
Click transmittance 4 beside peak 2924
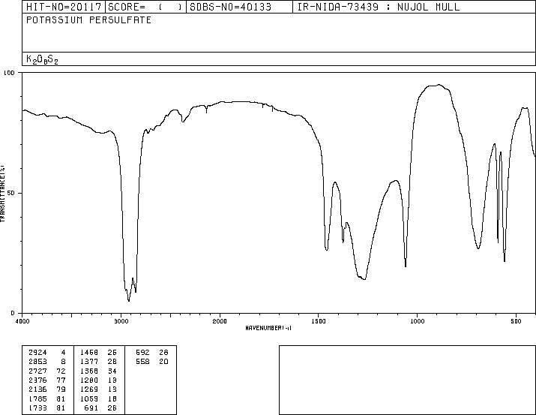(x=63, y=352)
